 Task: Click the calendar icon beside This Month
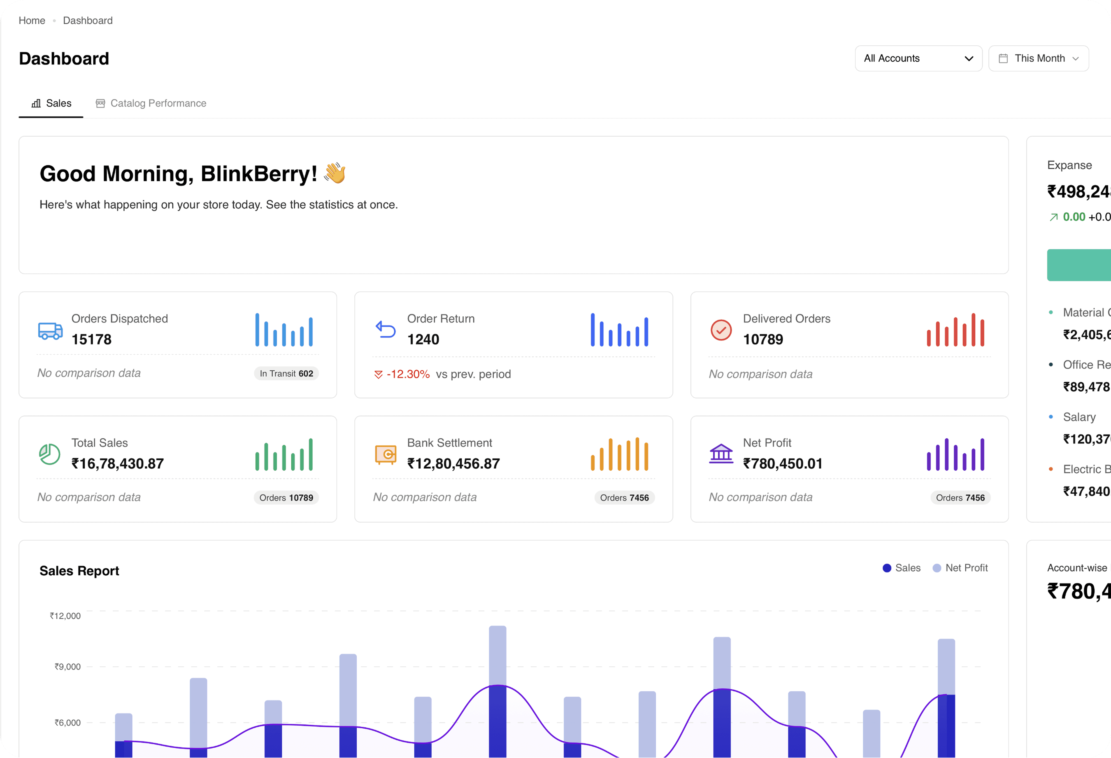1003,58
